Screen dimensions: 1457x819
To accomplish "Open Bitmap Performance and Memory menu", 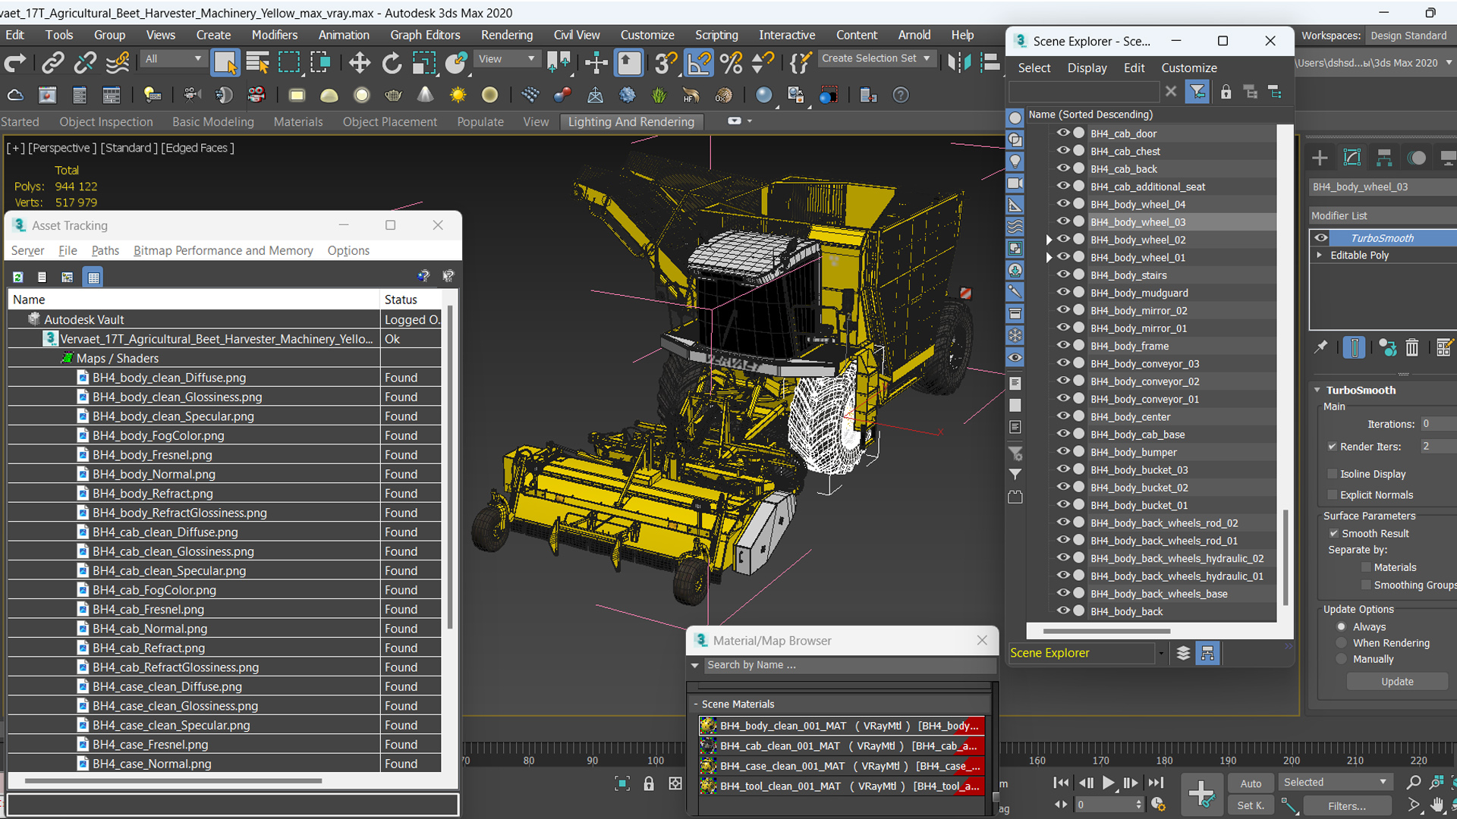I will 223,250.
